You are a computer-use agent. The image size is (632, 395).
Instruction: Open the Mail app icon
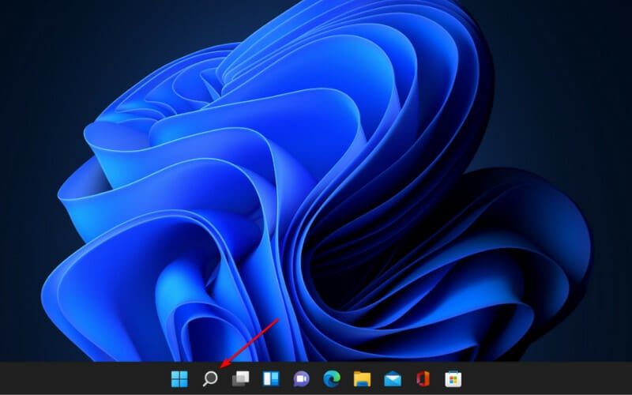[x=393, y=379]
